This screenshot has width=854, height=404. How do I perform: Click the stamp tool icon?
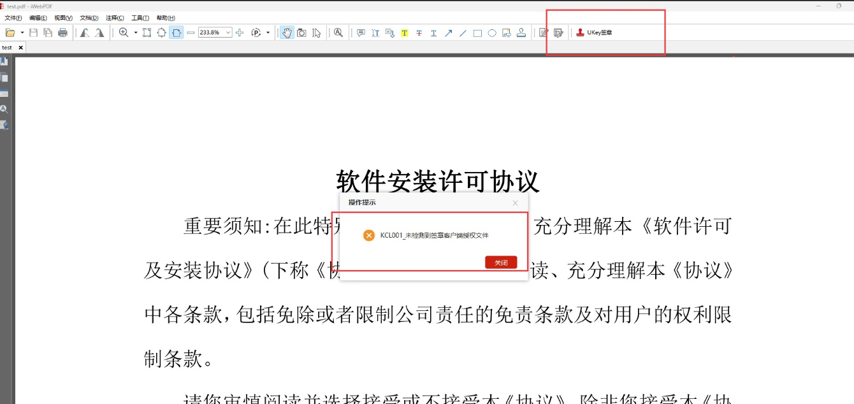tap(521, 32)
